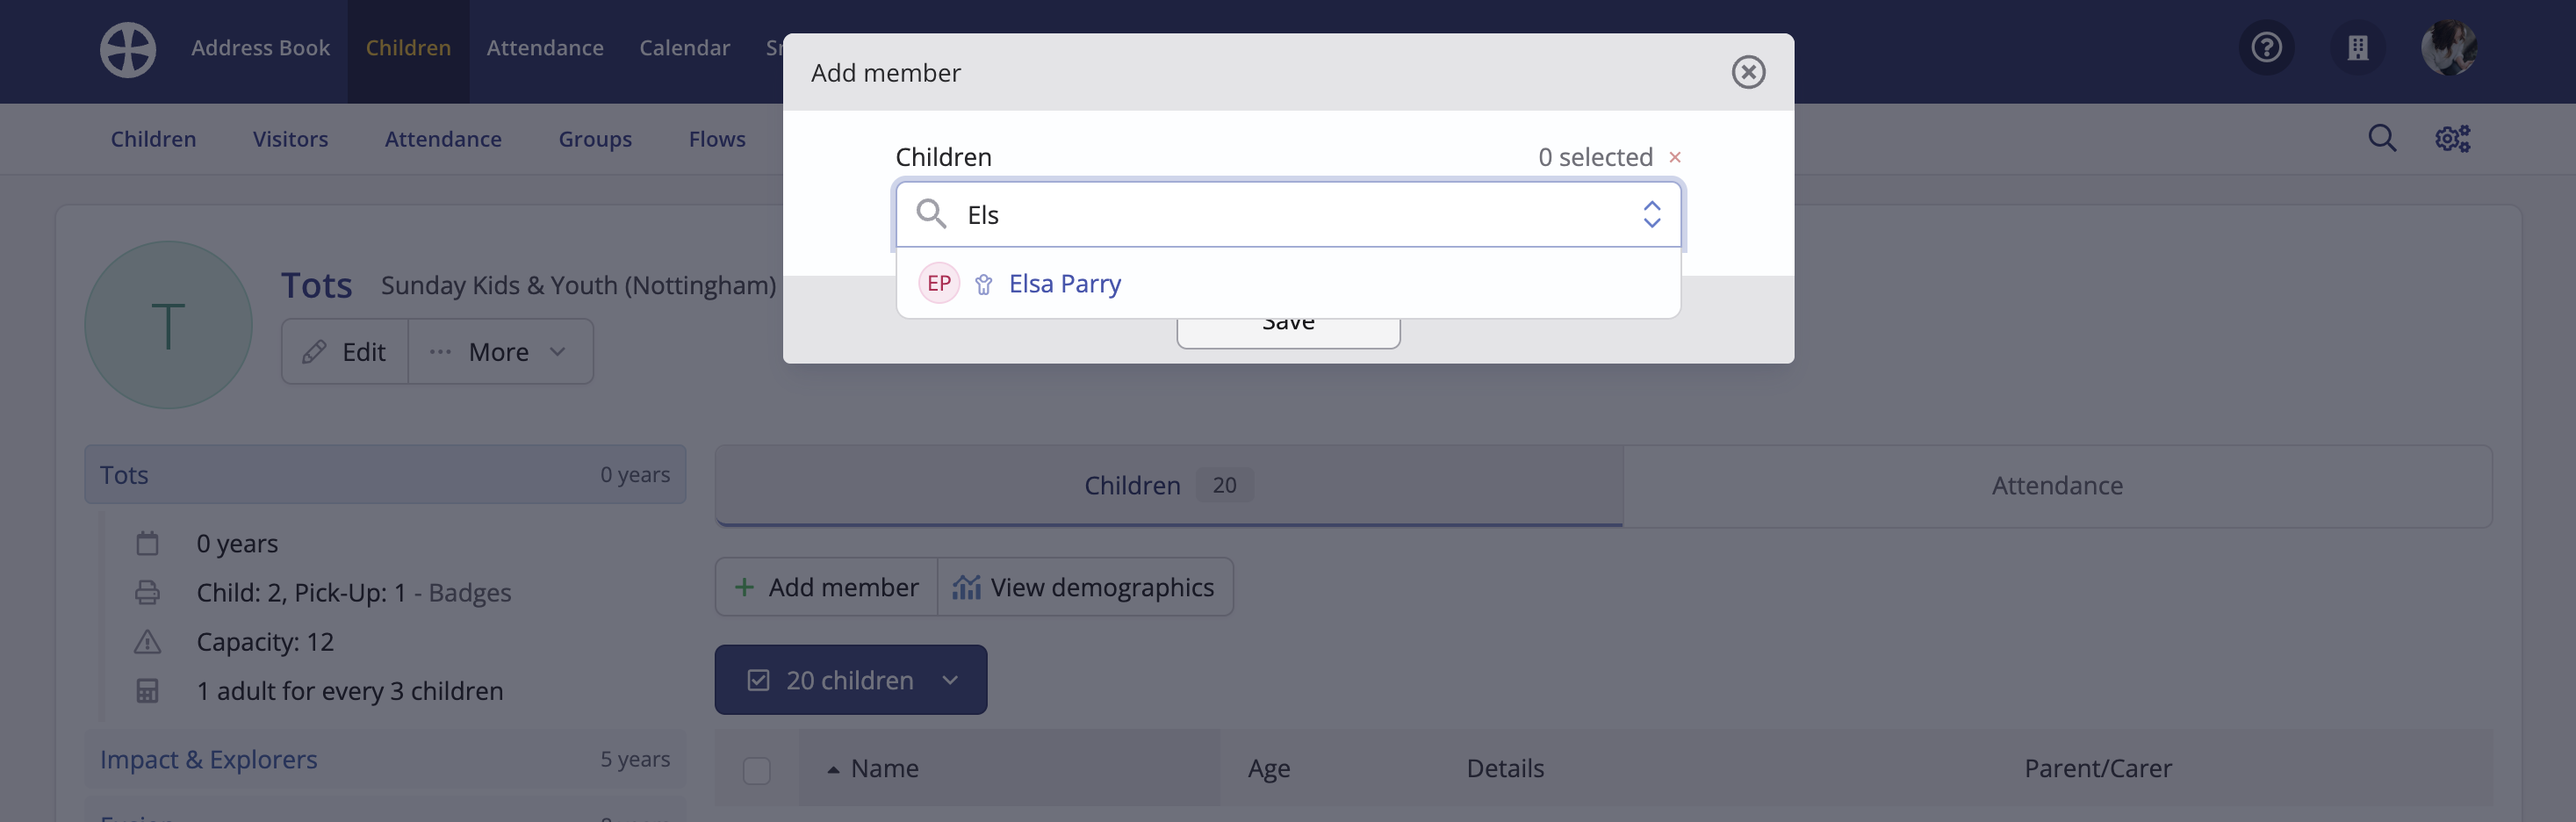This screenshot has height=822, width=2576.
Task: Click the Add member plus button
Action: click(826, 587)
